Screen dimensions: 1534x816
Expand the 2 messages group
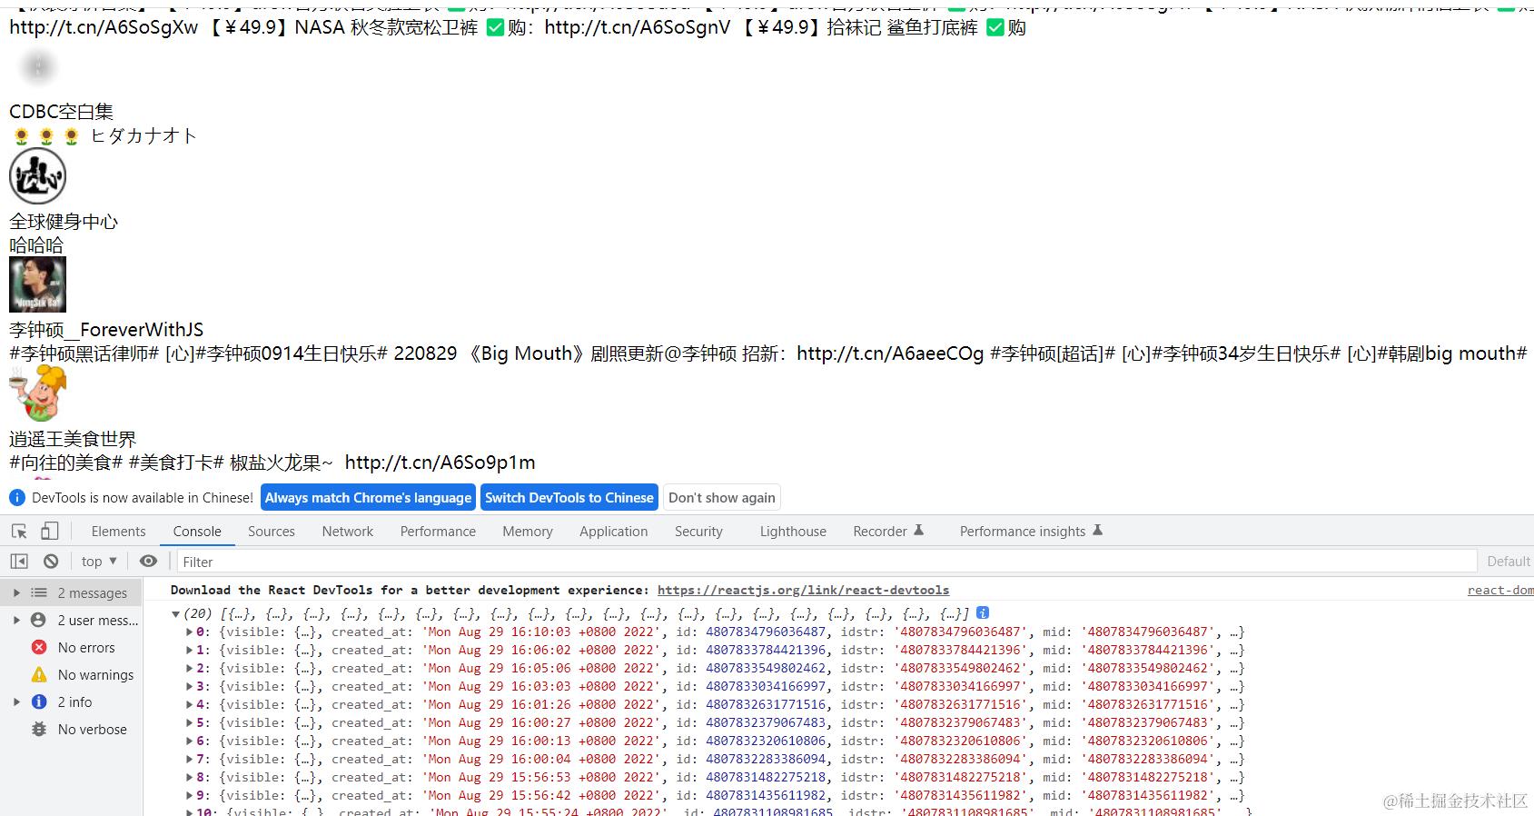(16, 593)
